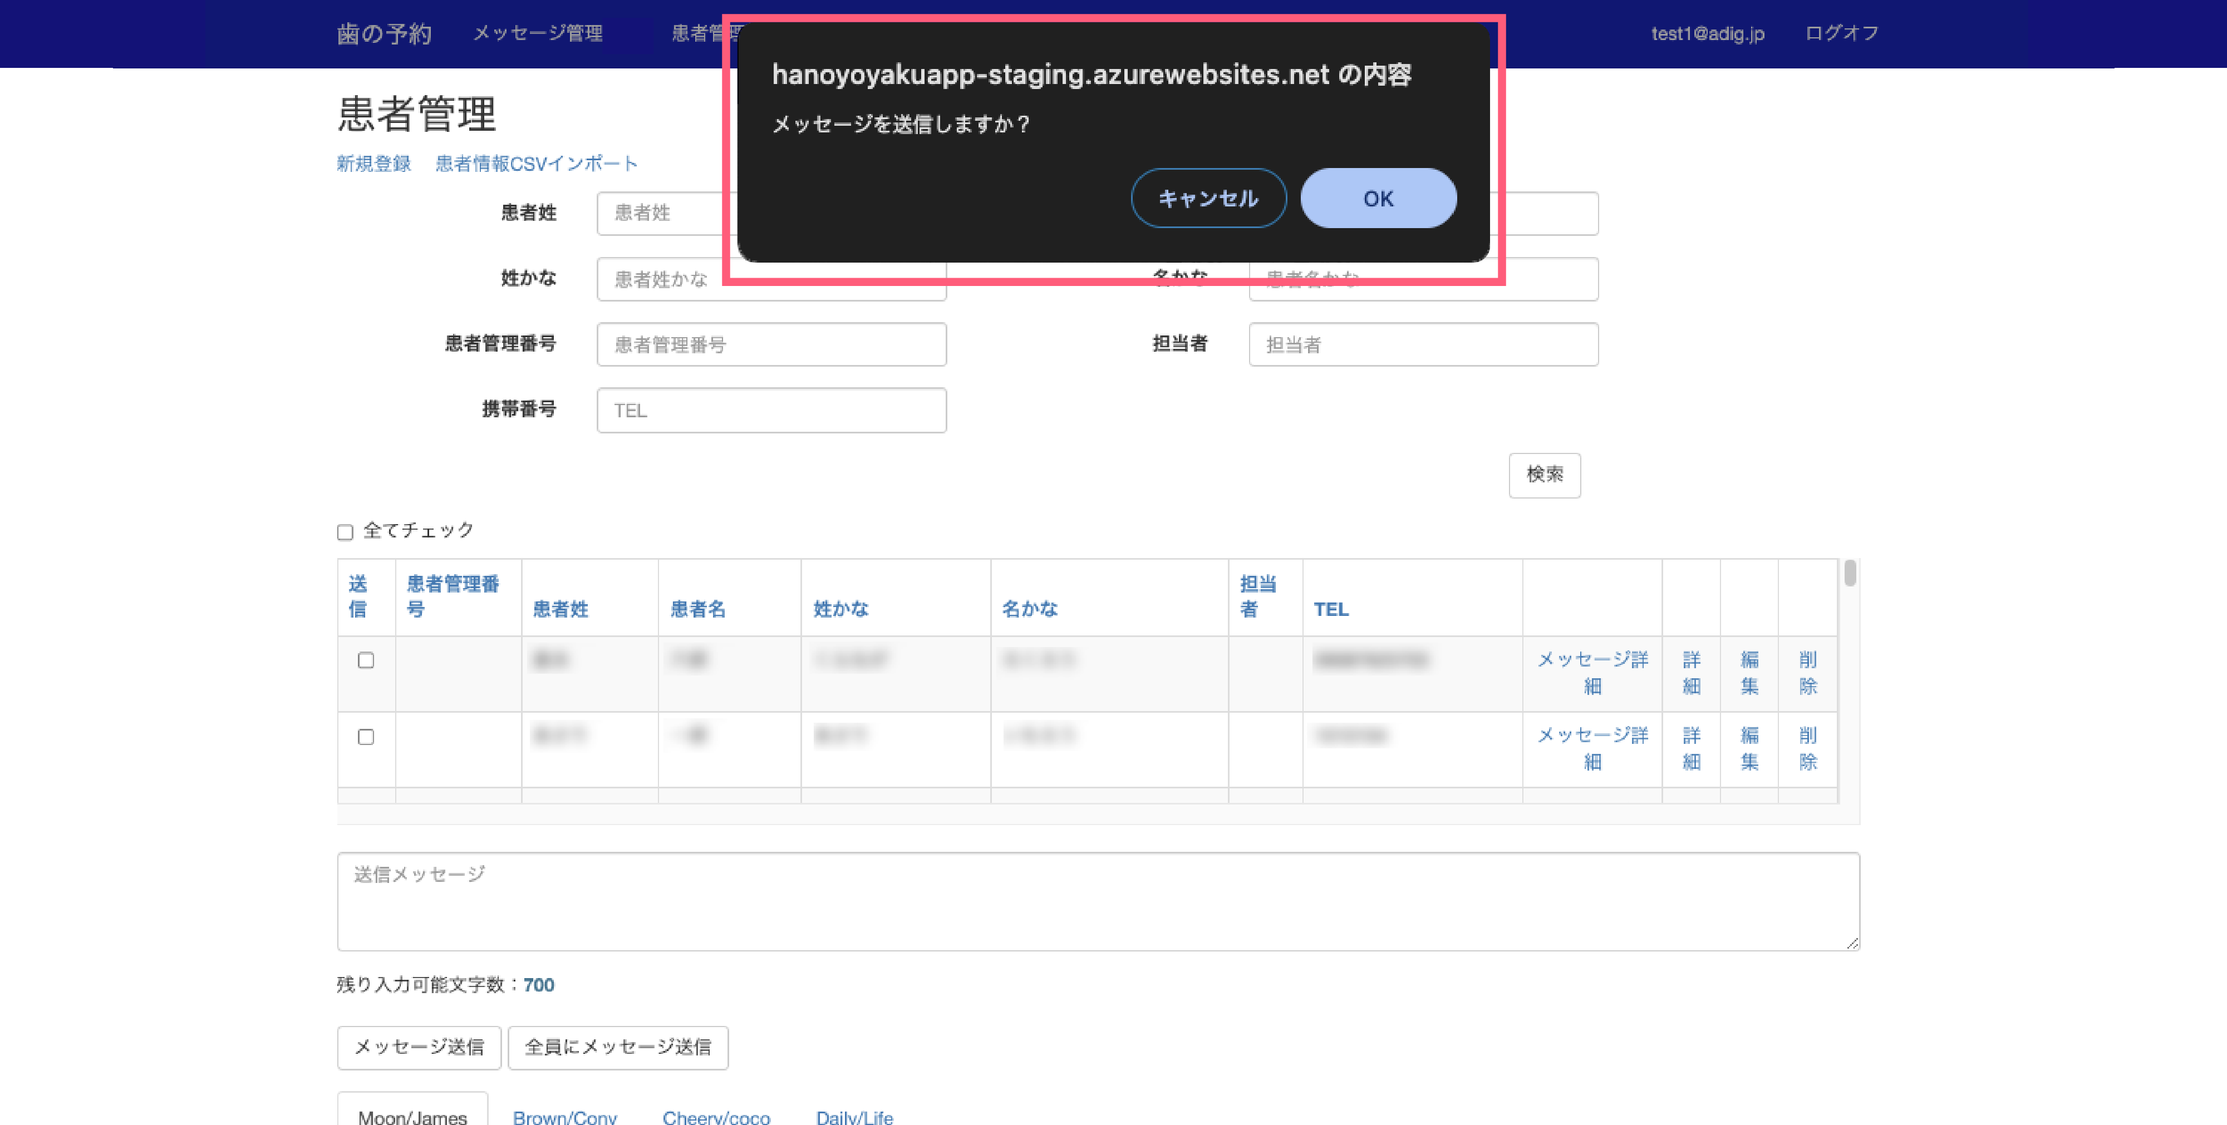Switch to the Cheery/coco tab
The width and height of the screenshot is (2227, 1125).
click(716, 1116)
